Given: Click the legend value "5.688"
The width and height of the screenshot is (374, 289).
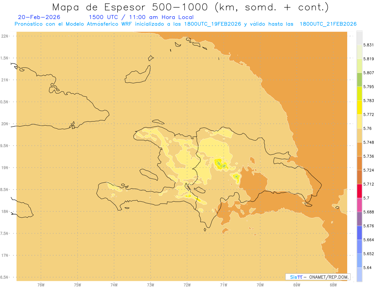Looking at the screenshot, I should (369, 212).
